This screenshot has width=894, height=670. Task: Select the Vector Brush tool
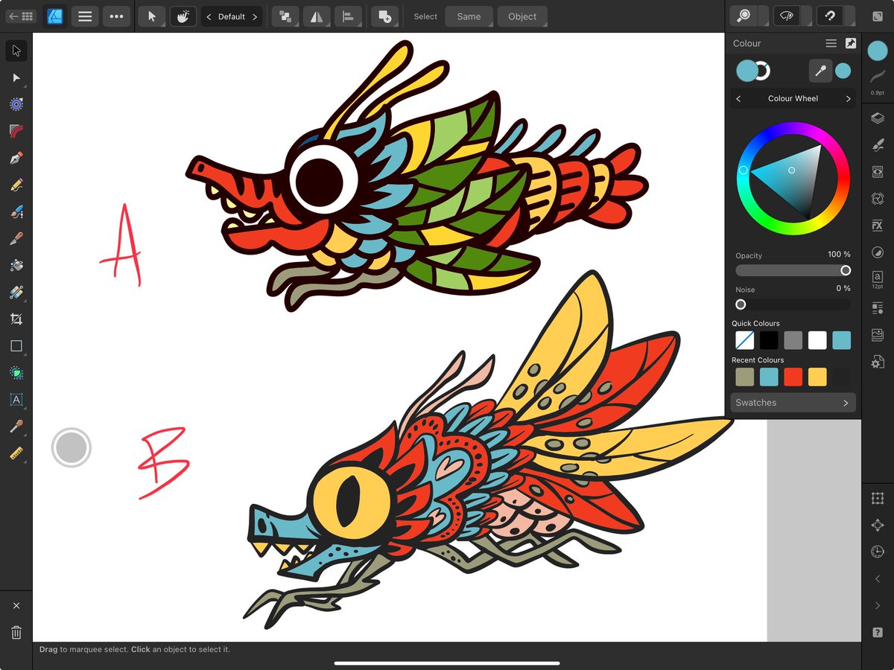point(16,211)
